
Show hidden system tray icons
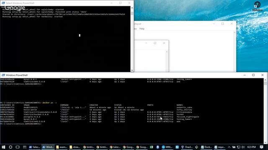coord(229,147)
